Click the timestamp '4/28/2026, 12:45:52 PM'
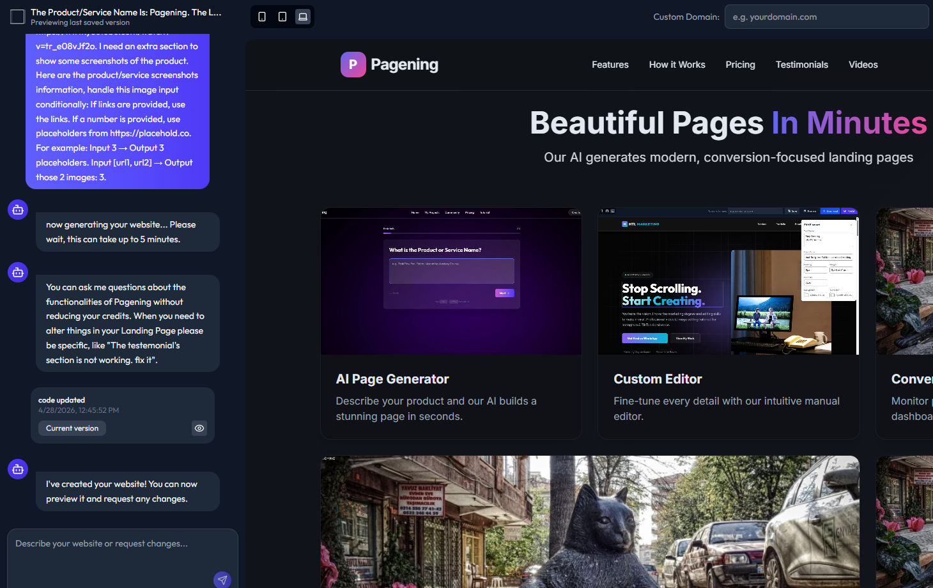 click(79, 410)
